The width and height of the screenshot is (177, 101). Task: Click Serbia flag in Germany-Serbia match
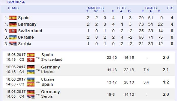click(31, 97)
